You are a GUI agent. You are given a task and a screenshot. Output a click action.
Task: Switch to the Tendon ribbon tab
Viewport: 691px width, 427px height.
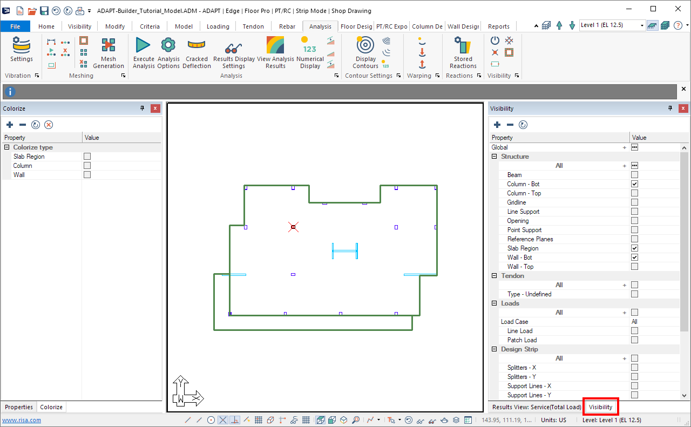pyautogui.click(x=253, y=26)
